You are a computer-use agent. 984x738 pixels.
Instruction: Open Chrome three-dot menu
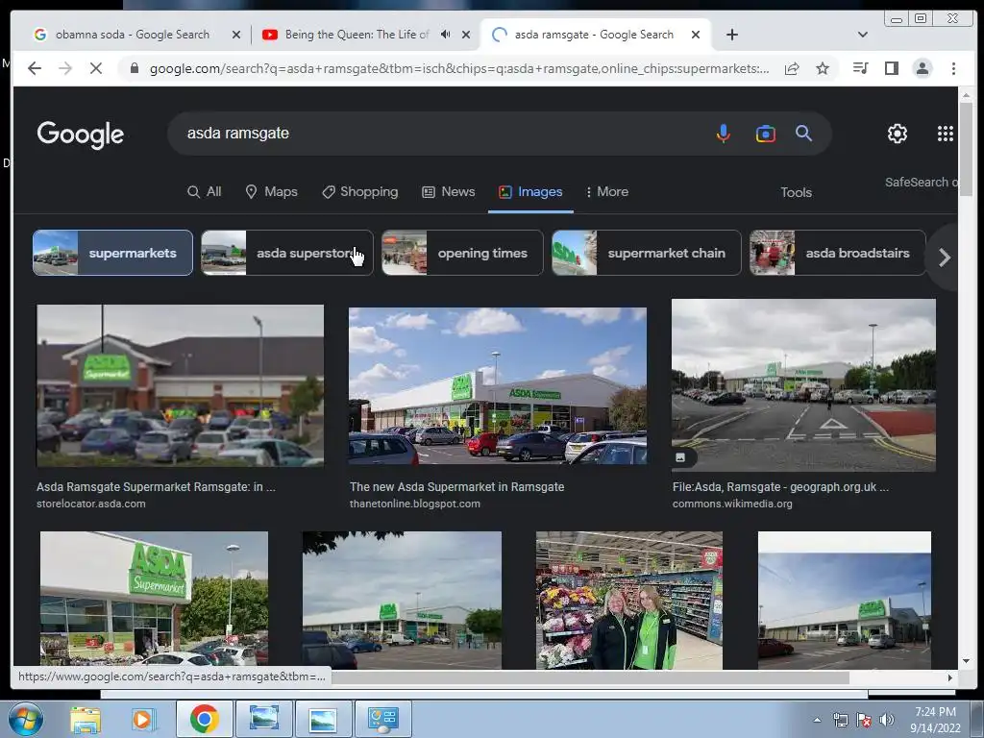953,68
